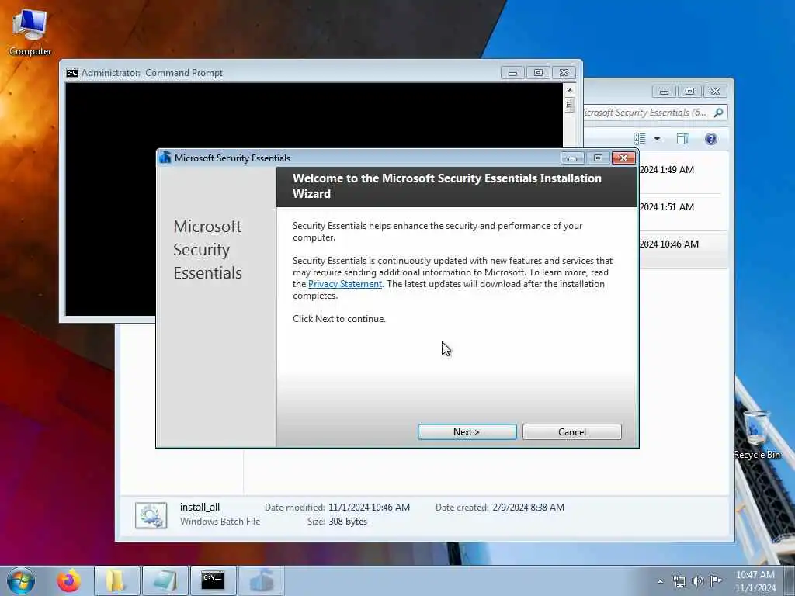The height and width of the screenshot is (596, 795).
Task: Click Next to continue the installation wizard
Action: point(467,431)
